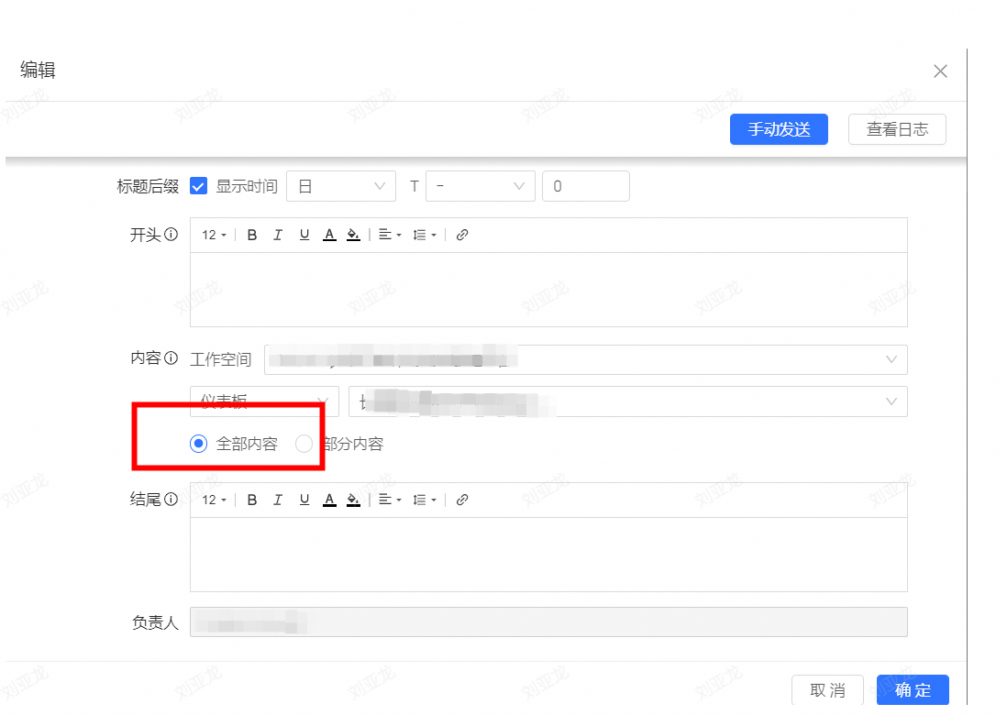Click the 手动发送 button
This screenshot has width=1007, height=715.
pos(779,129)
